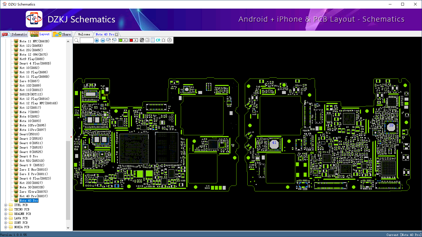Open Zero Ultra(X6870) layout entry
Viewport: 422px width, 237px height.
34,192
